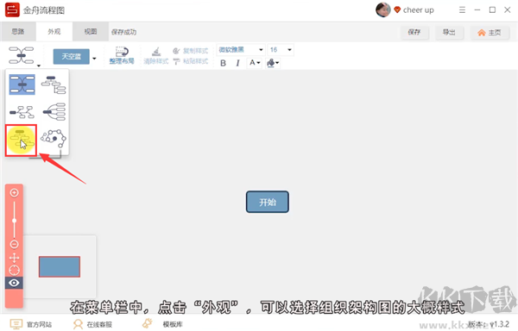Click 整理布局 arrange layout icon
The width and height of the screenshot is (518, 331).
(x=122, y=55)
